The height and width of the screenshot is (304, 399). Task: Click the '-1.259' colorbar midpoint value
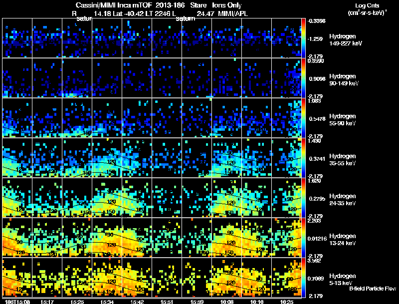click(x=315, y=39)
